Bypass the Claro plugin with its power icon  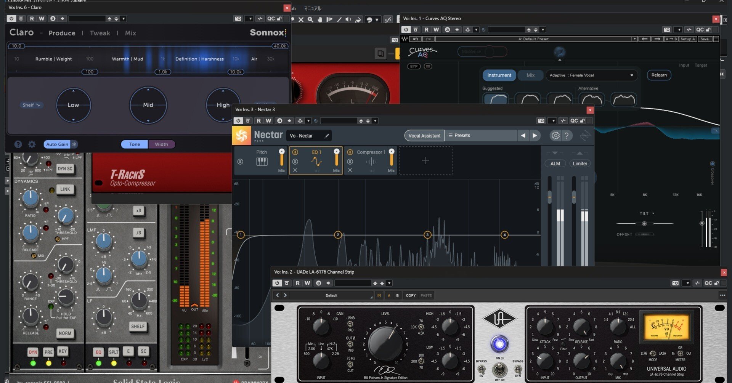coord(11,18)
